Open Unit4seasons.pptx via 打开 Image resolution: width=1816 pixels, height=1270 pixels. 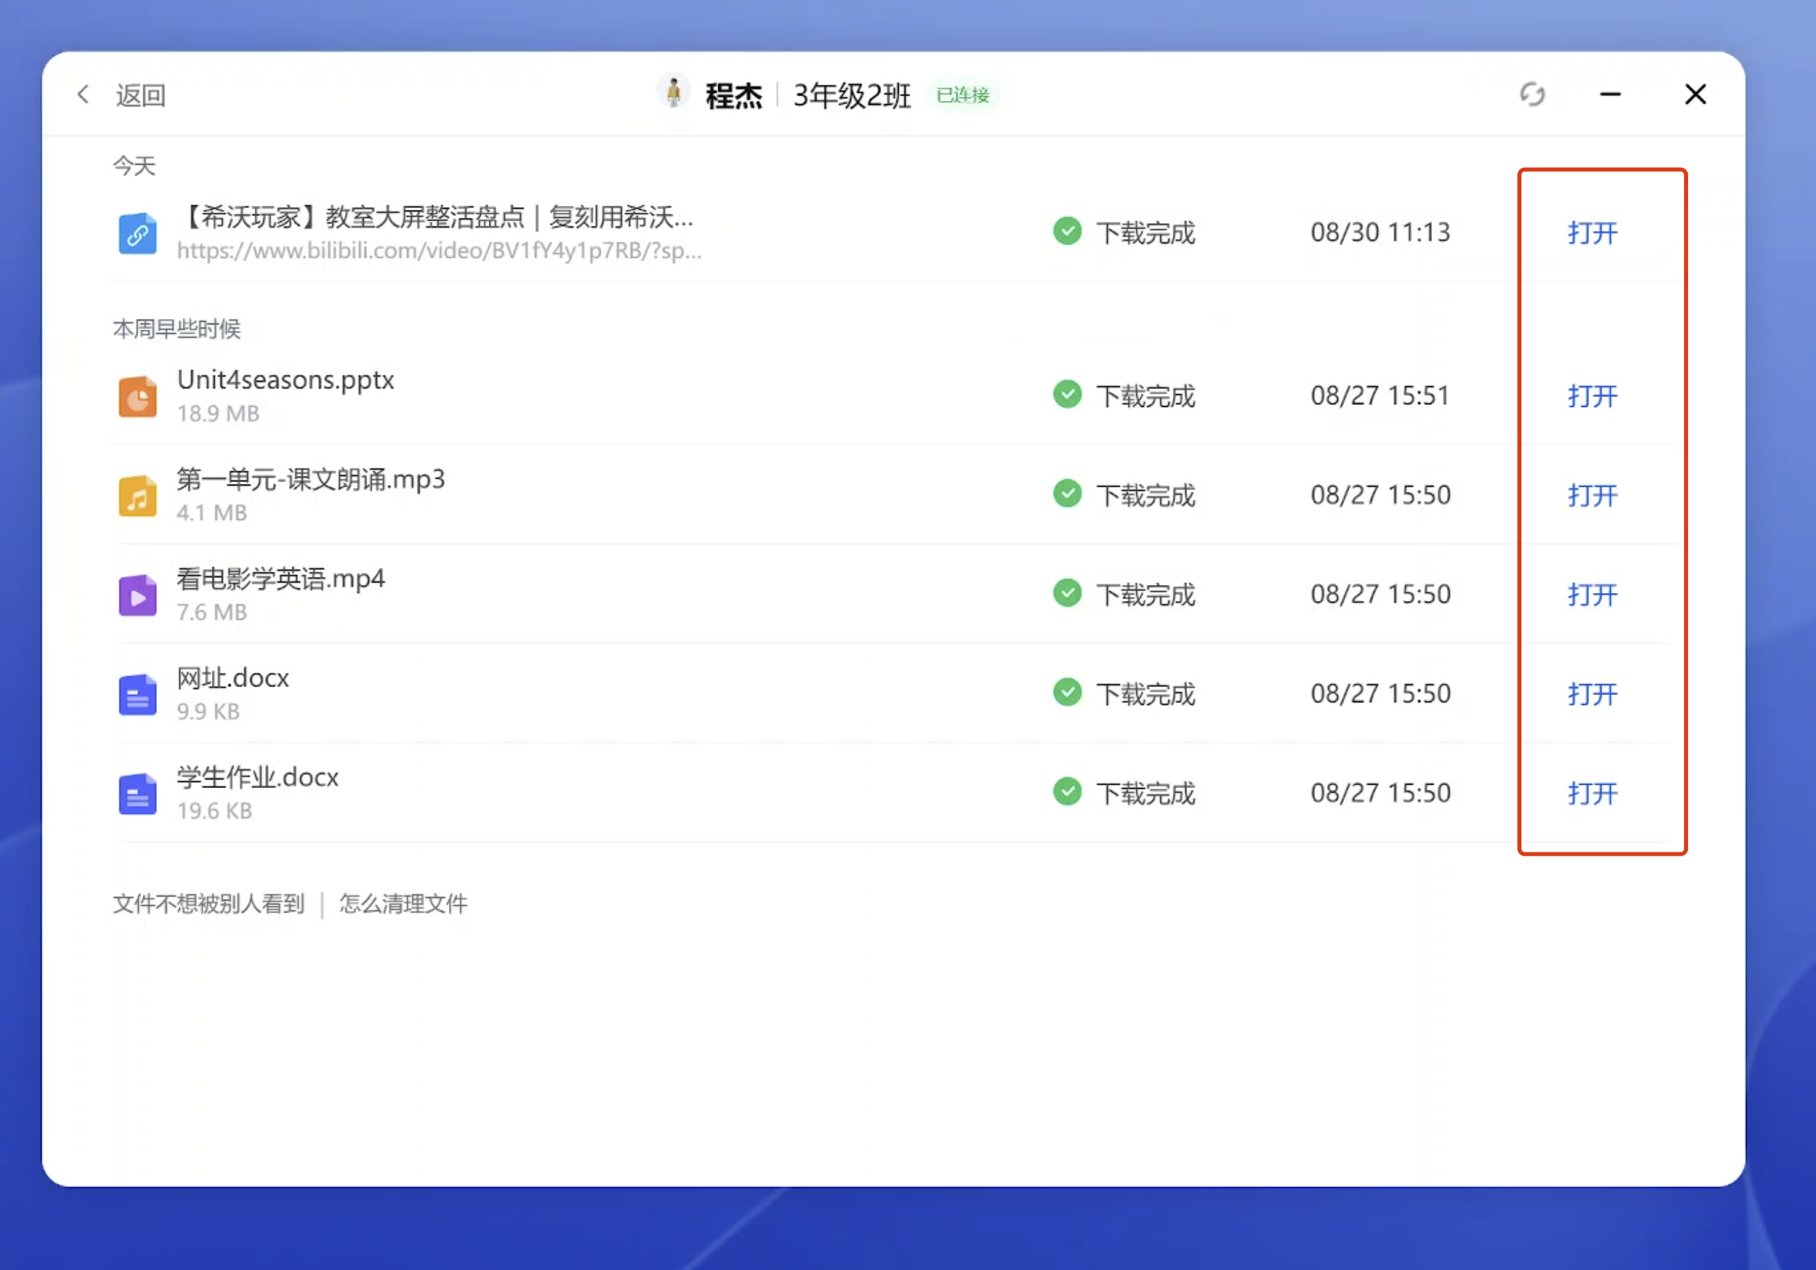click(x=1592, y=395)
